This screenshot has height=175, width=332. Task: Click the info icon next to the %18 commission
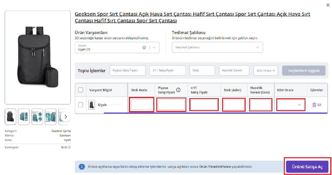[x=69, y=147]
